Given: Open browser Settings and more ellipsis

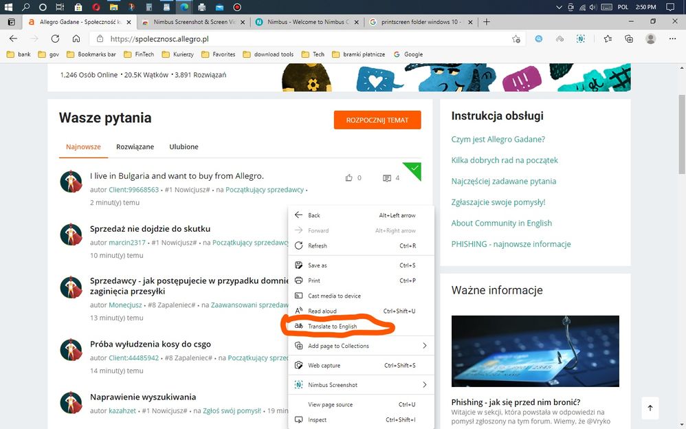Looking at the screenshot, I should pos(672,39).
